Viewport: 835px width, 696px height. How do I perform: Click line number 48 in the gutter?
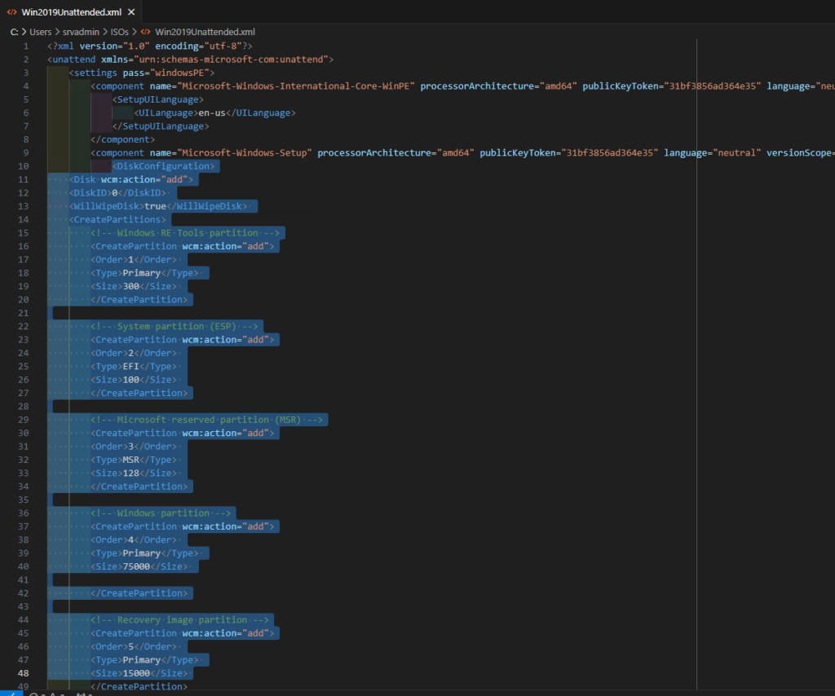tap(23, 673)
